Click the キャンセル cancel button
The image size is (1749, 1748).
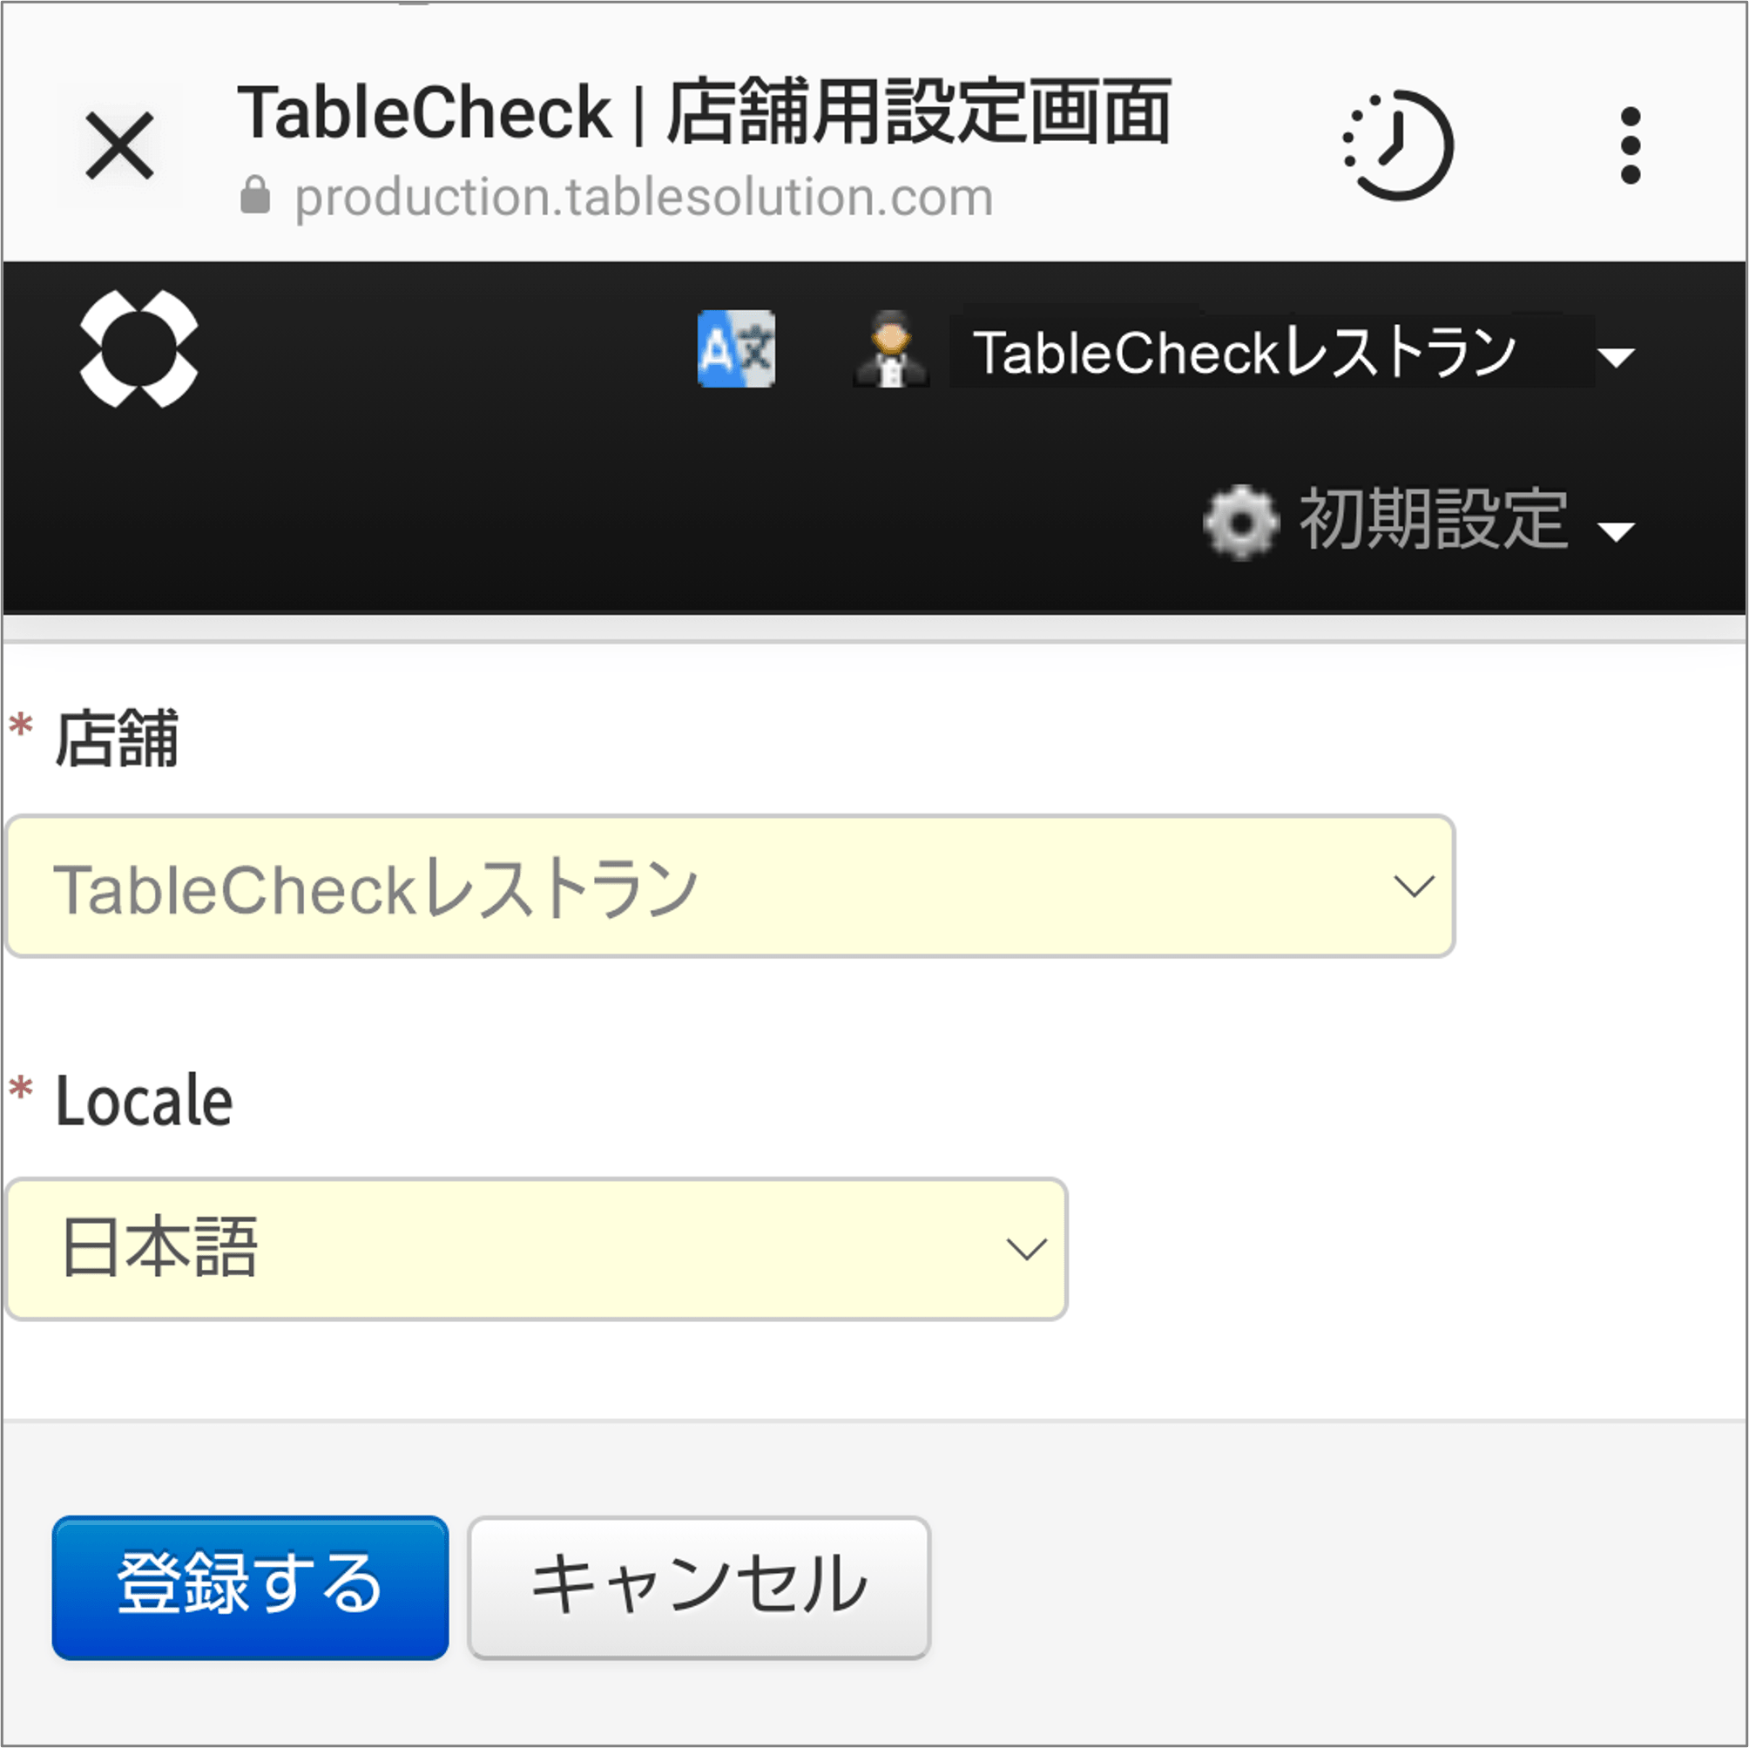click(x=699, y=1587)
